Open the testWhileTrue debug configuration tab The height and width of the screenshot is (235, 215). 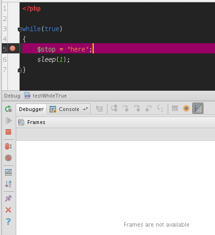tap(45, 96)
